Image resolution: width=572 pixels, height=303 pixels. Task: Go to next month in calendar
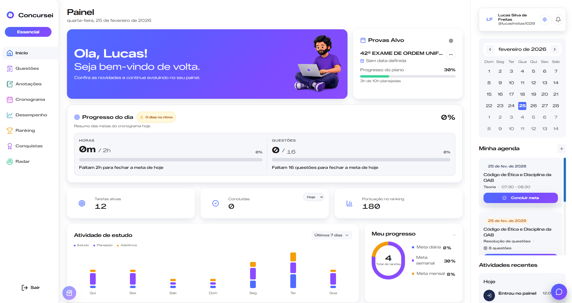click(554, 49)
